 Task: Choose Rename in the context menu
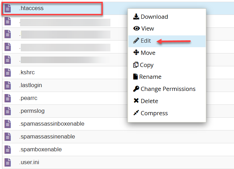click(x=150, y=77)
